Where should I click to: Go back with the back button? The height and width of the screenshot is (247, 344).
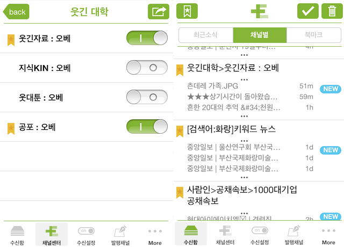click(16, 12)
